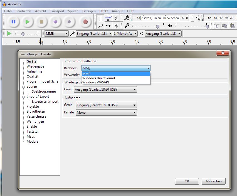Click the Paste clipboard icon
The image size is (237, 196).
(x=232, y=26)
